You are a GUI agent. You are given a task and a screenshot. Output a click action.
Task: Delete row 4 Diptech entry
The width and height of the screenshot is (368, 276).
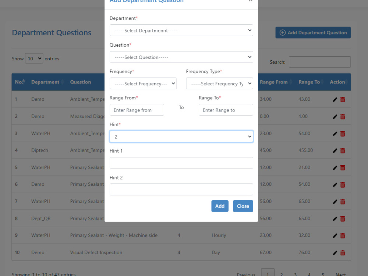pyautogui.click(x=343, y=151)
